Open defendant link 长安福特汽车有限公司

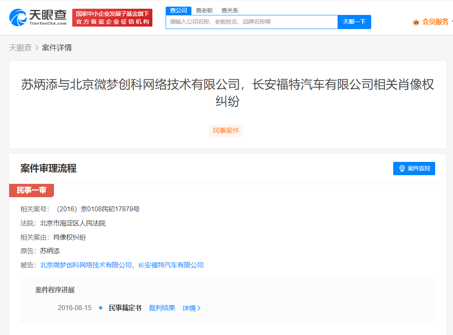click(171, 265)
